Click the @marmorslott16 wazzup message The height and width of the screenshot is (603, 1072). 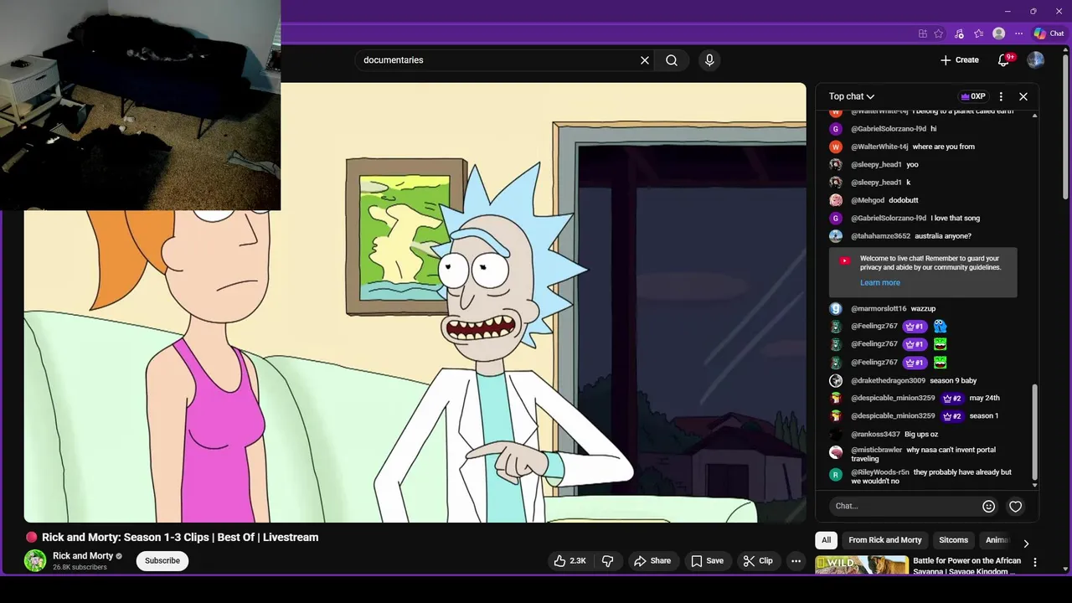[923, 309]
